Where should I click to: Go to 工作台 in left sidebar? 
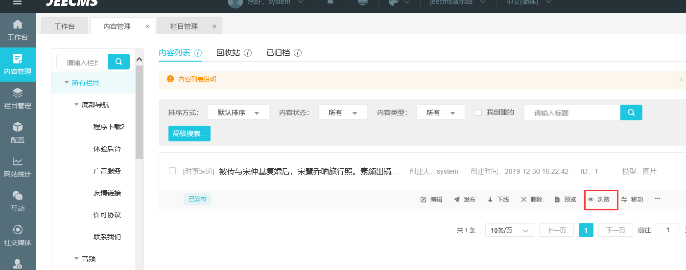[18, 30]
